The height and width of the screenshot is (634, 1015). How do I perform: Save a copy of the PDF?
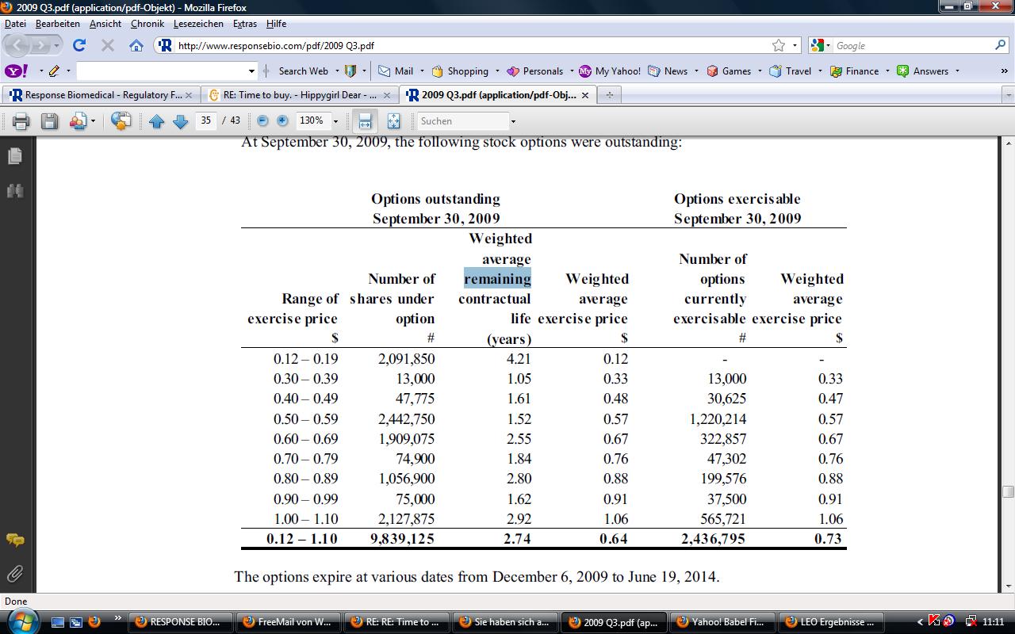(49, 121)
